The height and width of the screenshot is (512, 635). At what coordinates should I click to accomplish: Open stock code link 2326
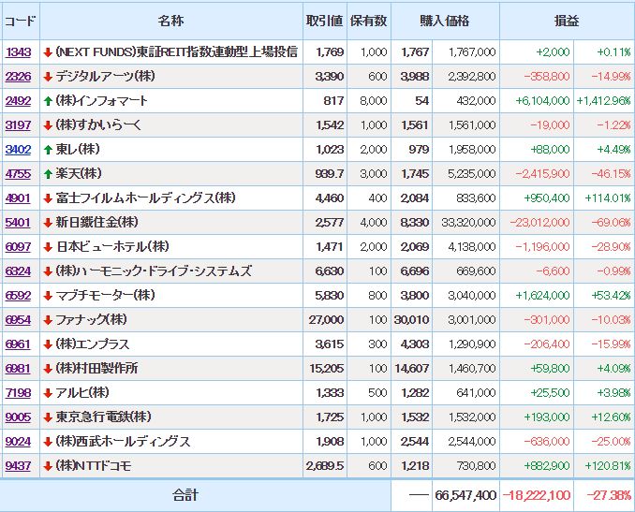(x=18, y=77)
